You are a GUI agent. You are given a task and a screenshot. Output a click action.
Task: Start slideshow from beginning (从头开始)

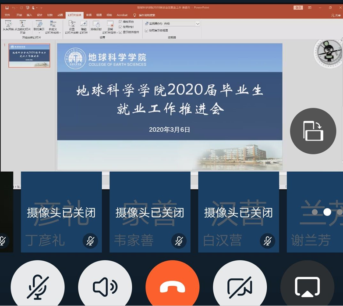coord(8,24)
